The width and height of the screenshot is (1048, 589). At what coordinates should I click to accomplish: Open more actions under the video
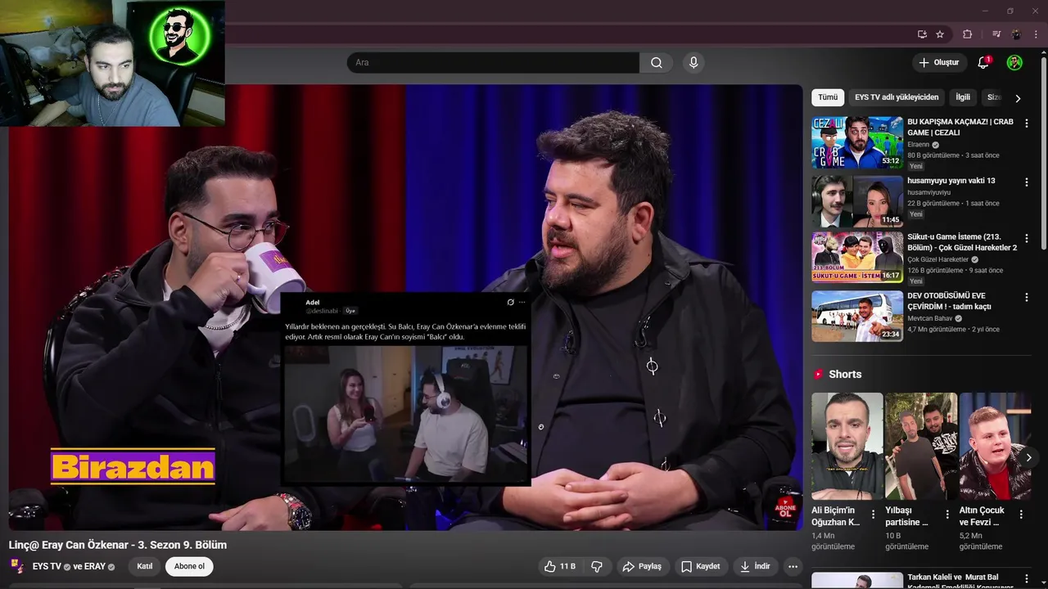tap(793, 566)
